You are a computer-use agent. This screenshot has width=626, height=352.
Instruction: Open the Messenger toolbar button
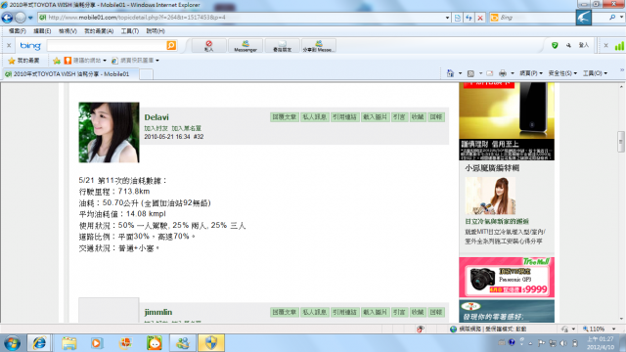pyautogui.click(x=246, y=46)
